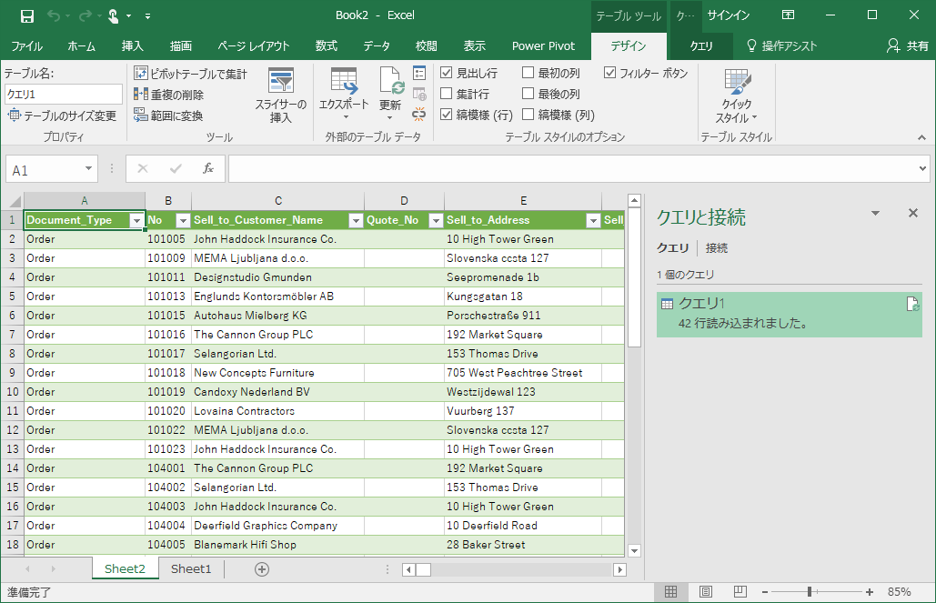Switch to the 挿入 ribbon tab

click(x=133, y=46)
